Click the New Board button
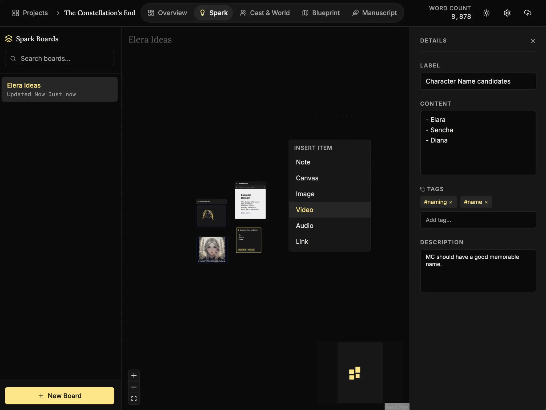Viewport: 546px width, 410px height. pos(59,396)
